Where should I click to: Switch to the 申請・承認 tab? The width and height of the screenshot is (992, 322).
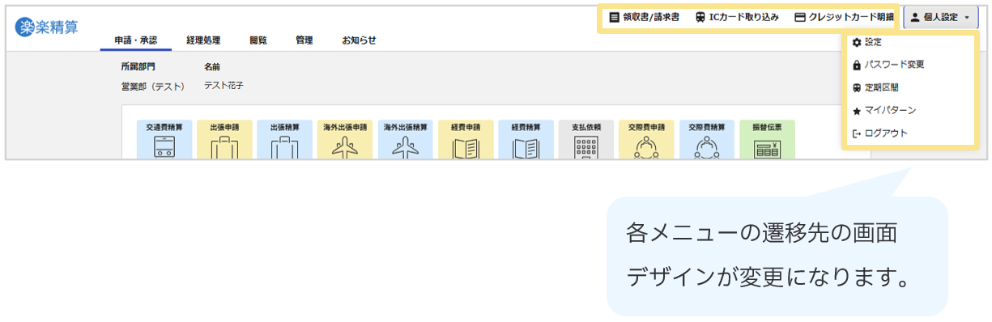click(136, 40)
